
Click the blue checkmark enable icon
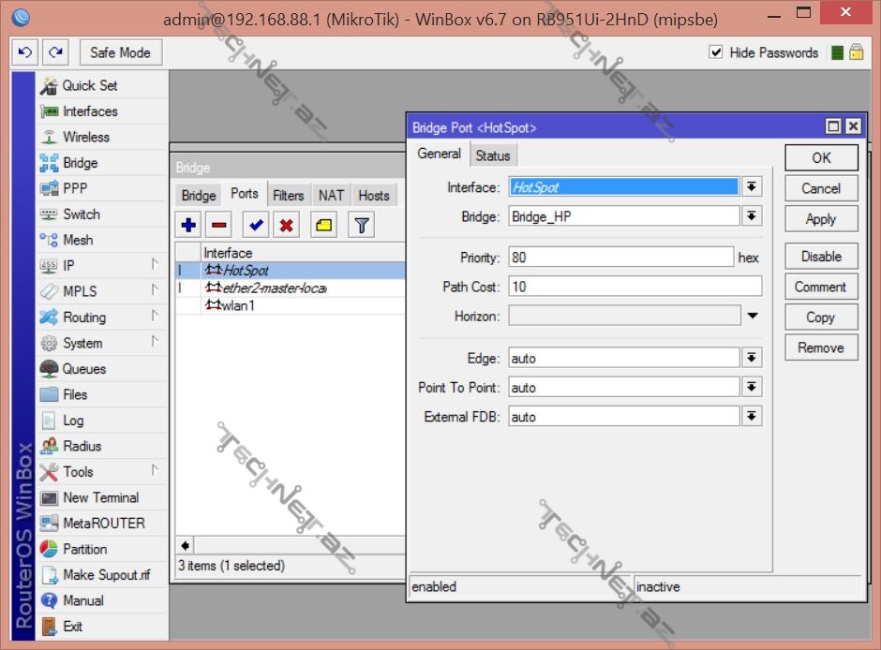[255, 225]
